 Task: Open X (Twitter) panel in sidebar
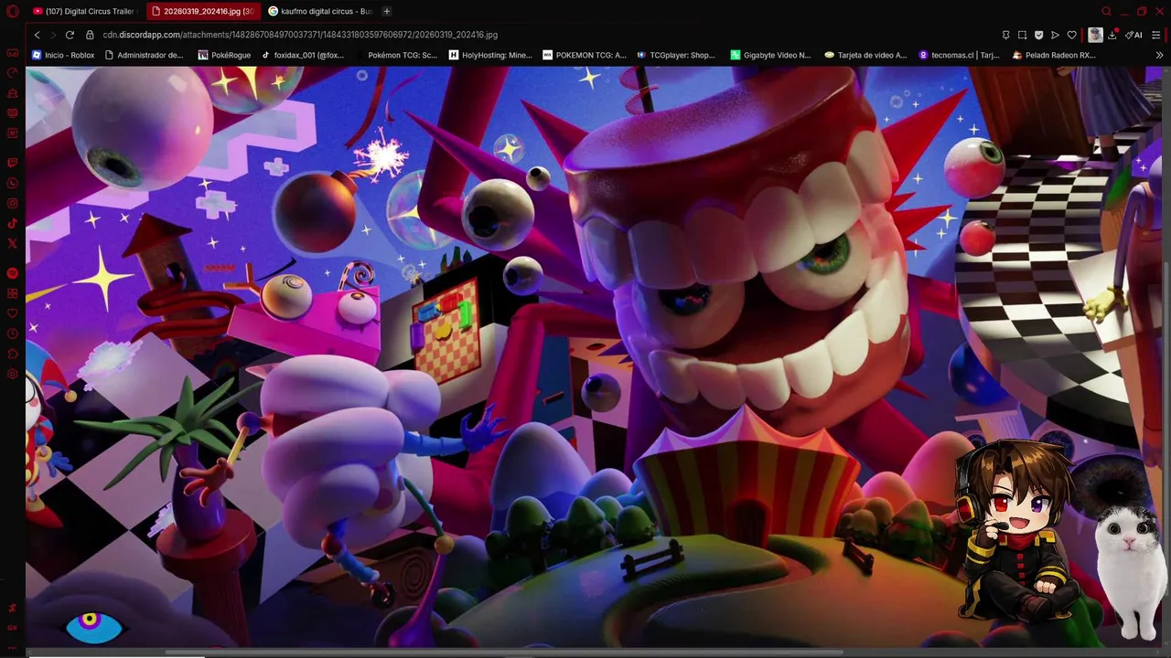pos(13,243)
